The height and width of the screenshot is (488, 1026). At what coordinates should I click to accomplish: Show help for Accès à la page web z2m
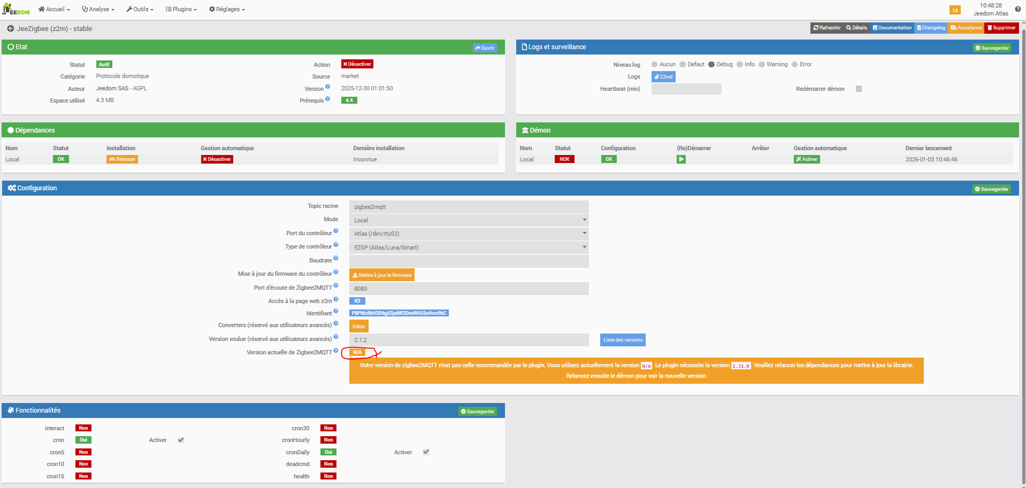tap(336, 299)
